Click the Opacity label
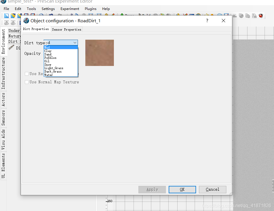 (x=33, y=53)
